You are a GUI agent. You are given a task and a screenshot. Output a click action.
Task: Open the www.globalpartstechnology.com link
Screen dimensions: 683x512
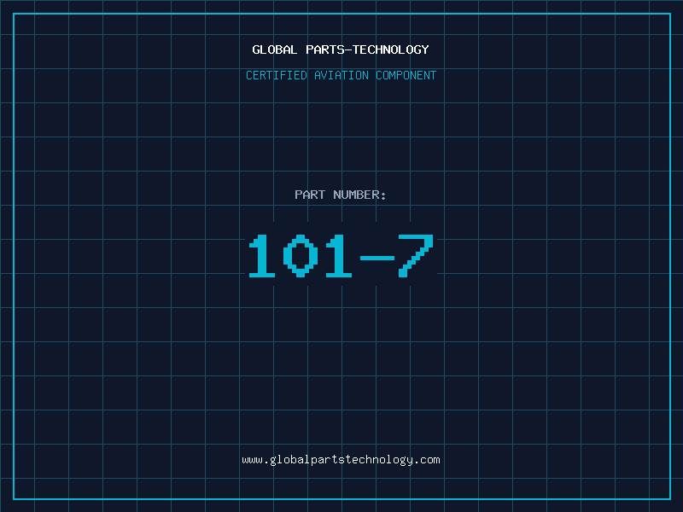click(341, 460)
